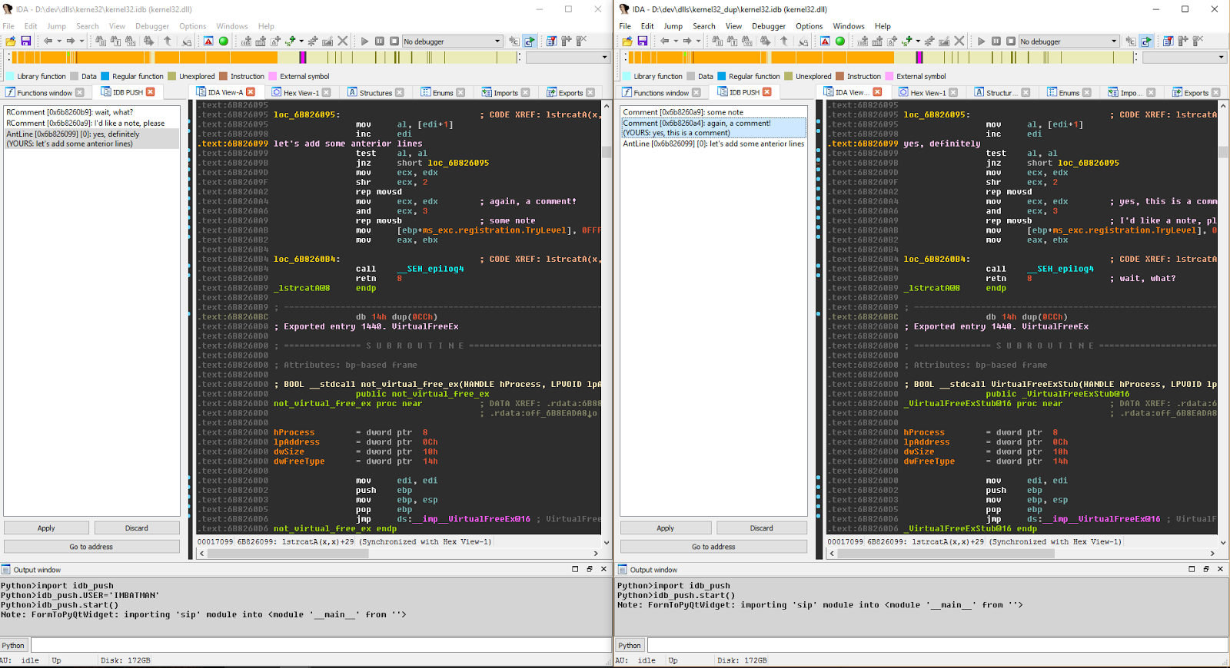Open Debugger menu in left IDA window
Screen dimensions: 1230x668
click(152, 26)
